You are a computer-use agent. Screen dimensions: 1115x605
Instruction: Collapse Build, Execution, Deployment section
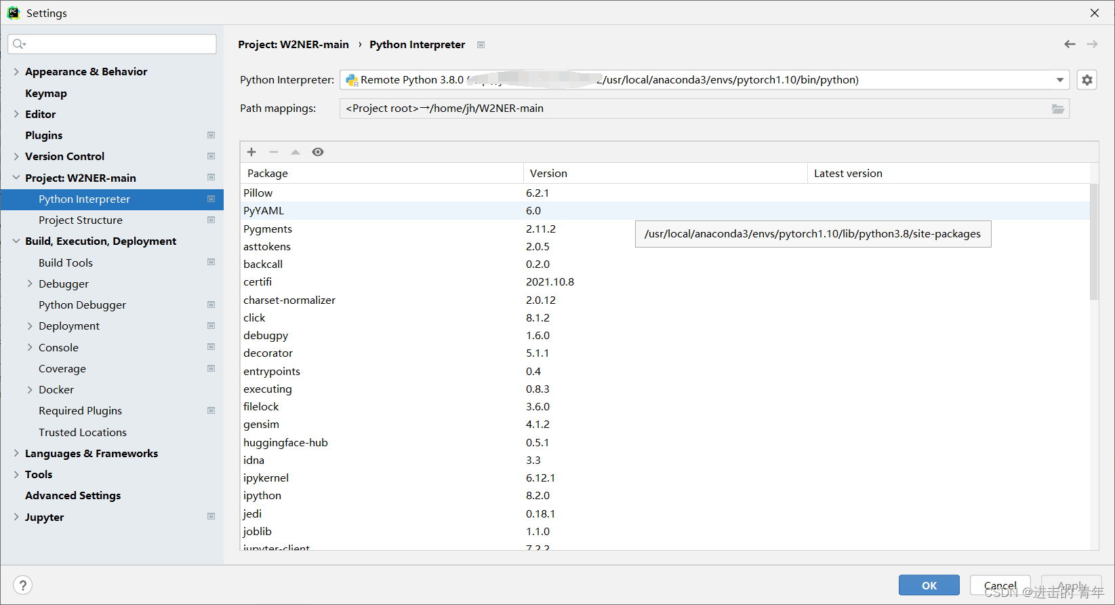coord(16,241)
